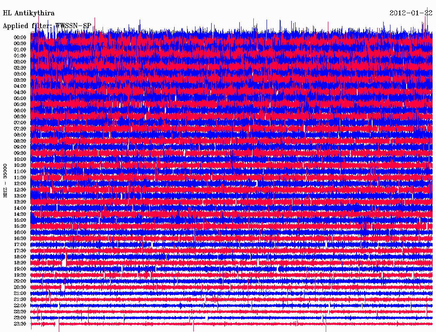Screen dimensions: 436x332
Task: Select the 03:30 time label
Action: tap(20, 80)
